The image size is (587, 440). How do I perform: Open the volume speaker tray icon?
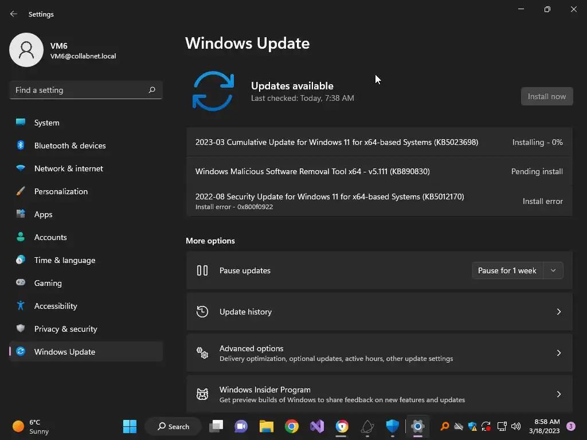pos(516,426)
